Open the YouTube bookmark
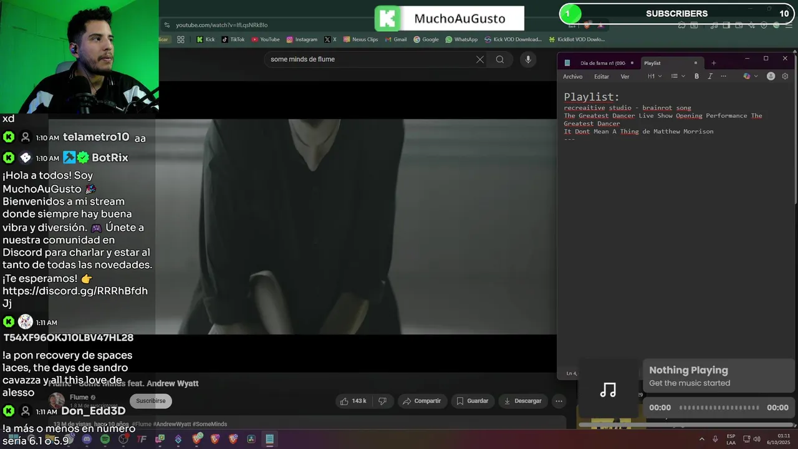 (266, 39)
